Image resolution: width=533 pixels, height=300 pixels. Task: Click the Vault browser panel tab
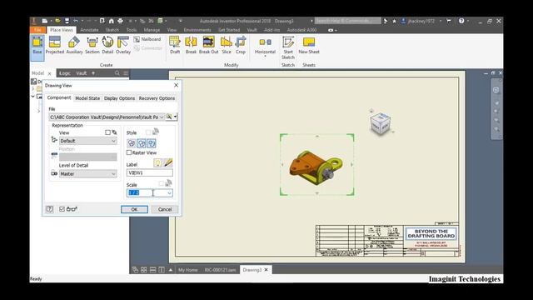pyautogui.click(x=82, y=73)
